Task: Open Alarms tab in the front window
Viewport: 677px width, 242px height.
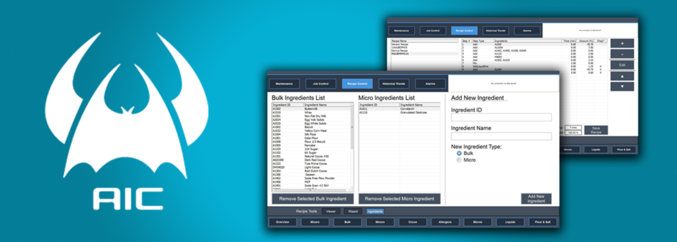Action: (x=430, y=83)
